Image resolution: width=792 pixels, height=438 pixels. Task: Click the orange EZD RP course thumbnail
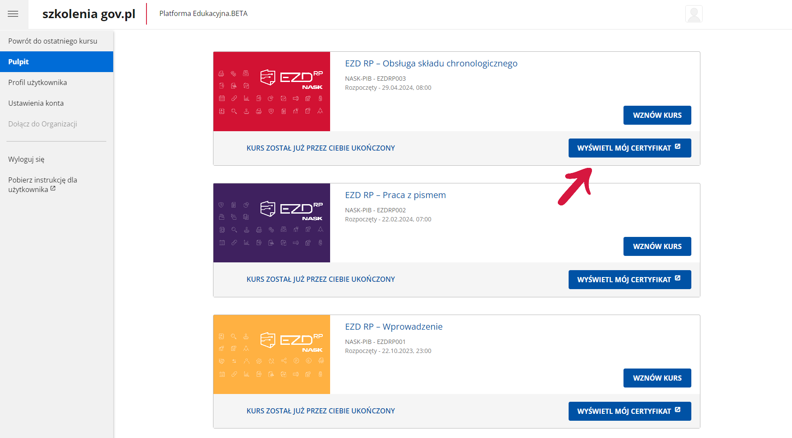click(x=271, y=354)
